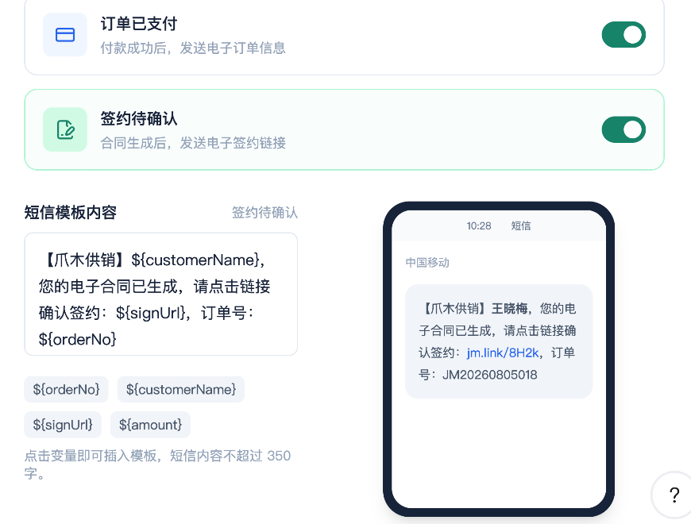691x524 pixels.
Task: Click the 中国移动 carrier label in preview
Action: (427, 263)
